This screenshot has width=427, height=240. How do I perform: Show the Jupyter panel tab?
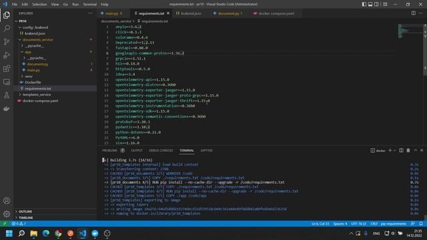coord(206,151)
